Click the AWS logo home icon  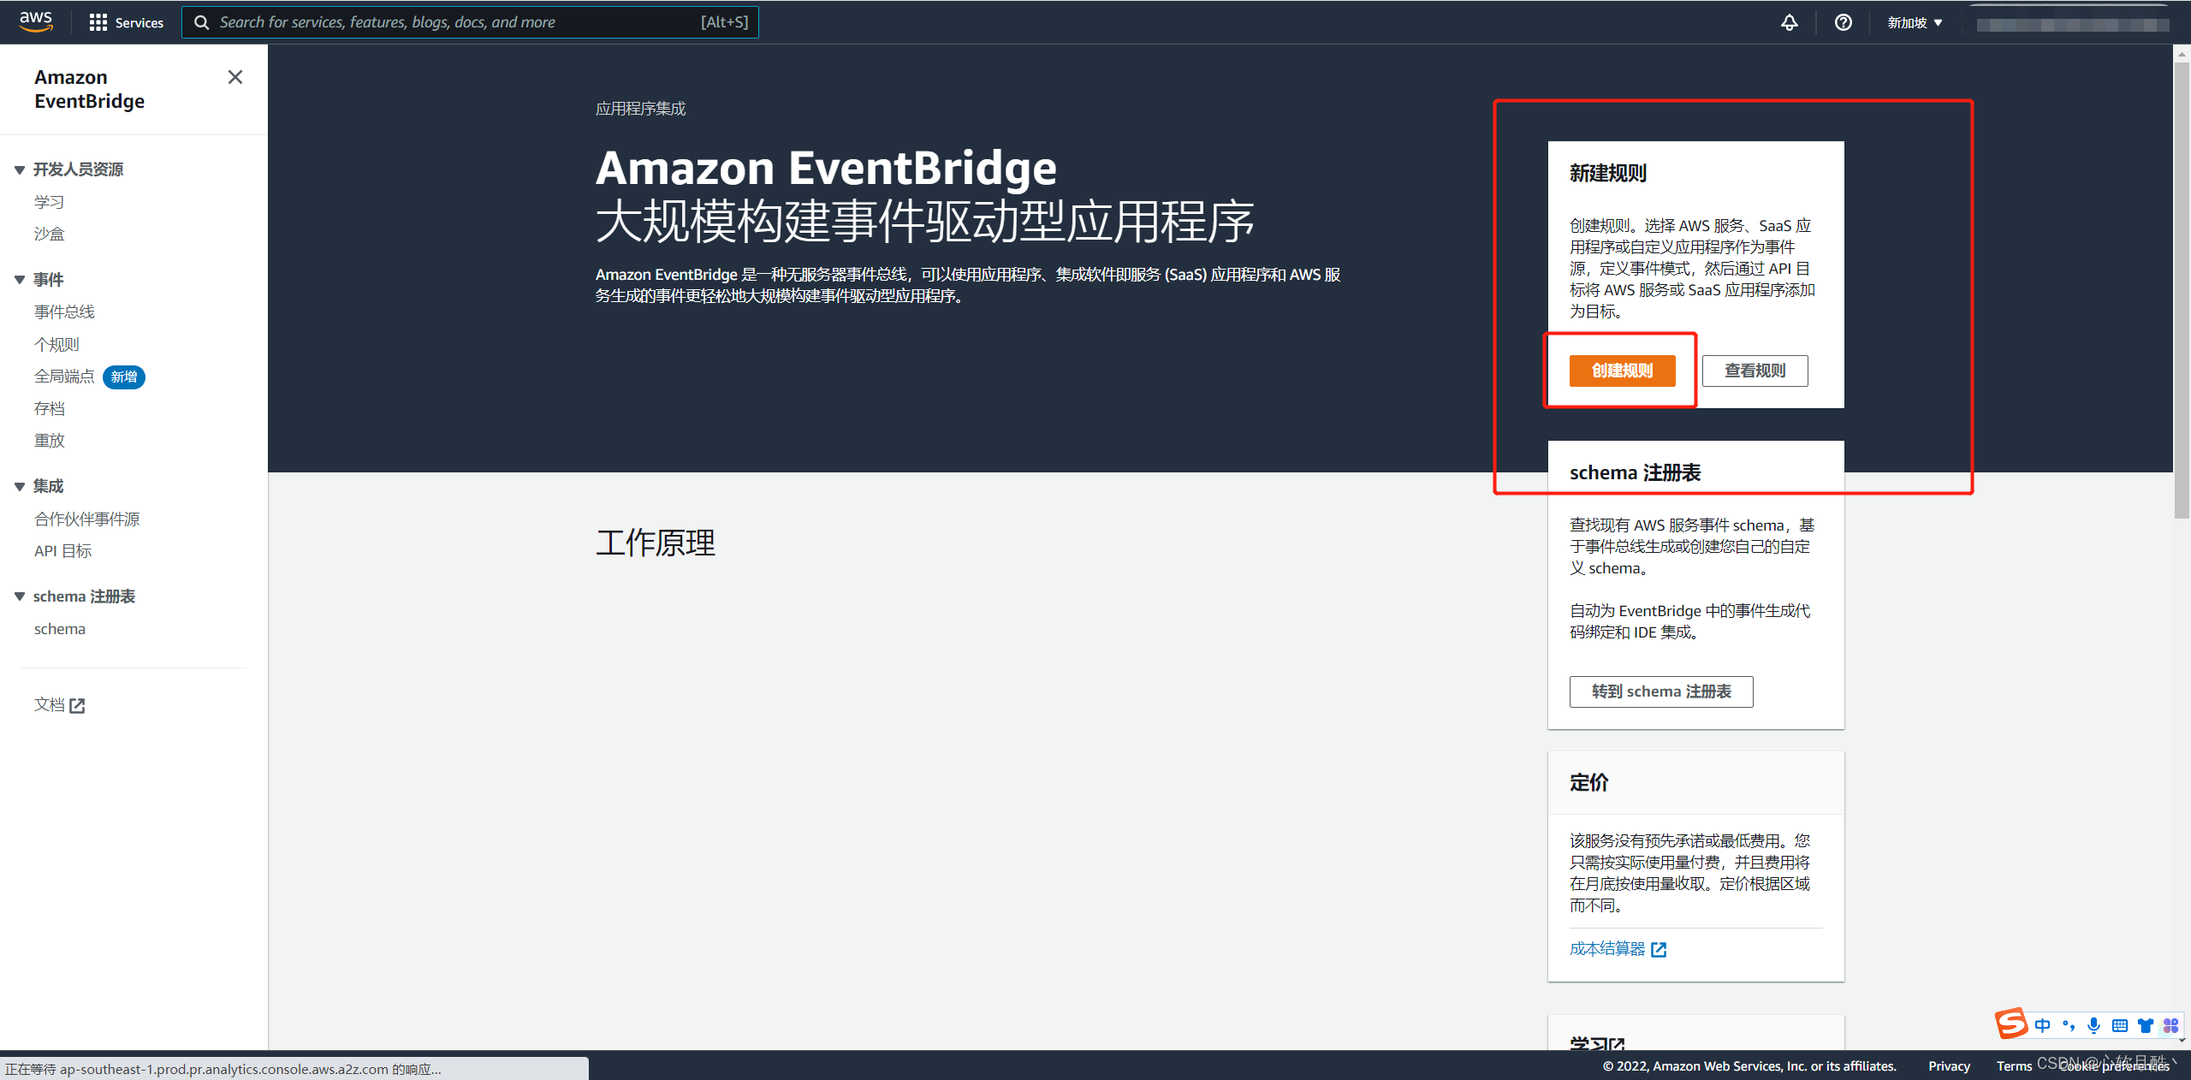[x=36, y=21]
